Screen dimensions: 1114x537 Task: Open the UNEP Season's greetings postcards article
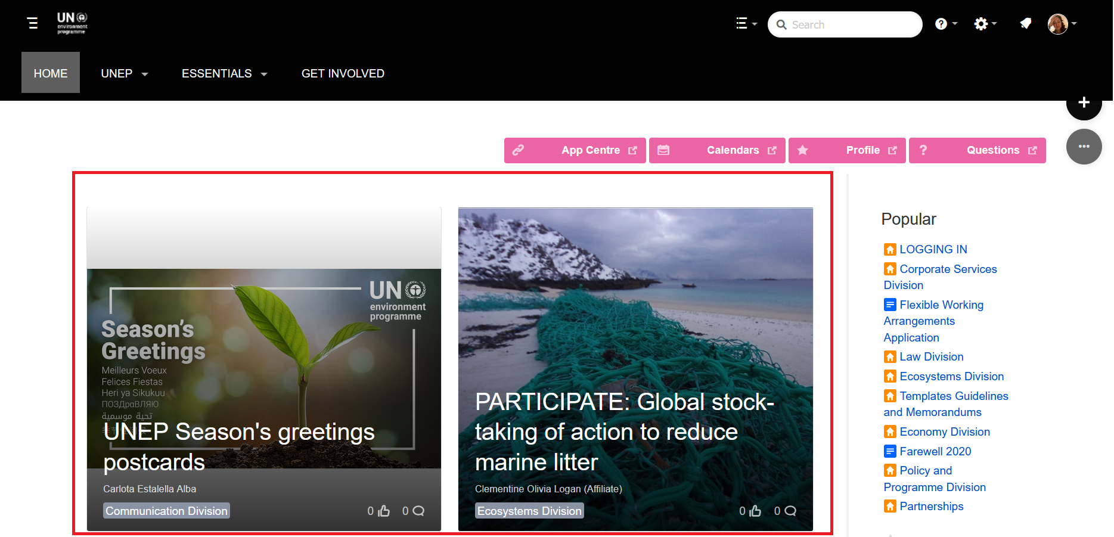tap(239, 447)
